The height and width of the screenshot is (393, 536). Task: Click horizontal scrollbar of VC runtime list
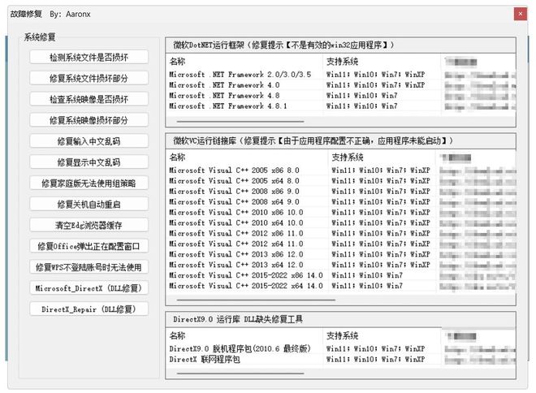click(256, 300)
